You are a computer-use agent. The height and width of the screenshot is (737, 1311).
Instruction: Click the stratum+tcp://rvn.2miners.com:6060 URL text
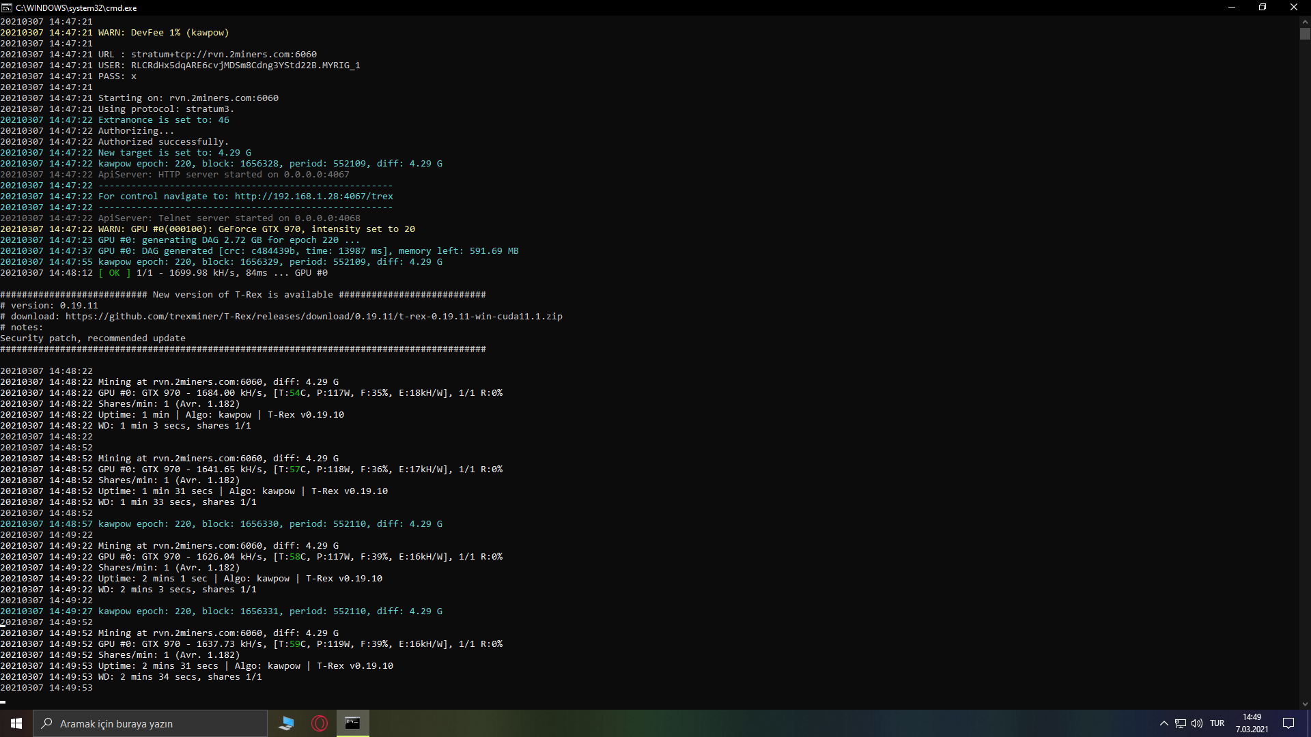[x=224, y=55]
